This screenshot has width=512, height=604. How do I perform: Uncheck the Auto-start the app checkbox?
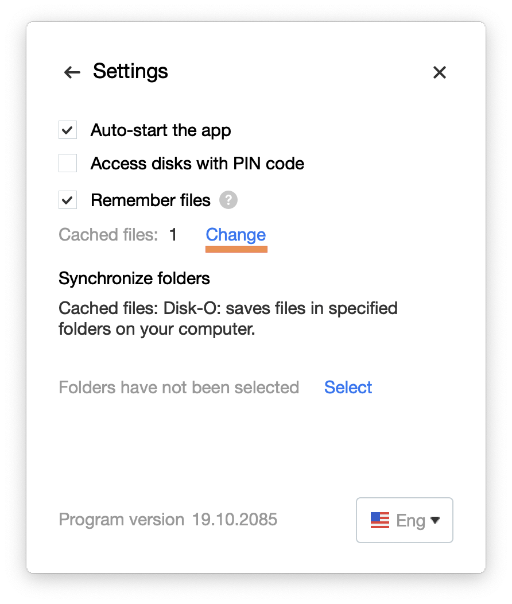pos(68,130)
